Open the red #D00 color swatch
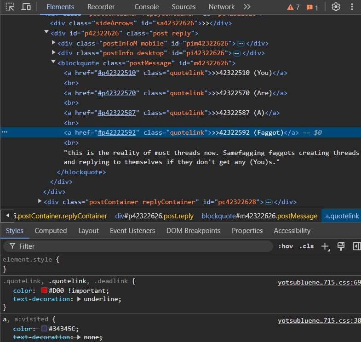Image resolution: width=361 pixels, height=342 pixels. click(x=44, y=290)
